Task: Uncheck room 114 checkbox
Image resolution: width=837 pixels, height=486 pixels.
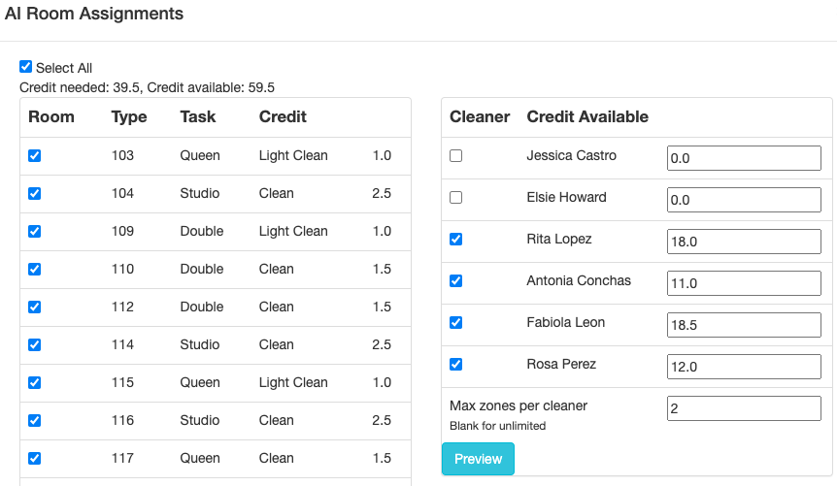Action: coord(35,345)
